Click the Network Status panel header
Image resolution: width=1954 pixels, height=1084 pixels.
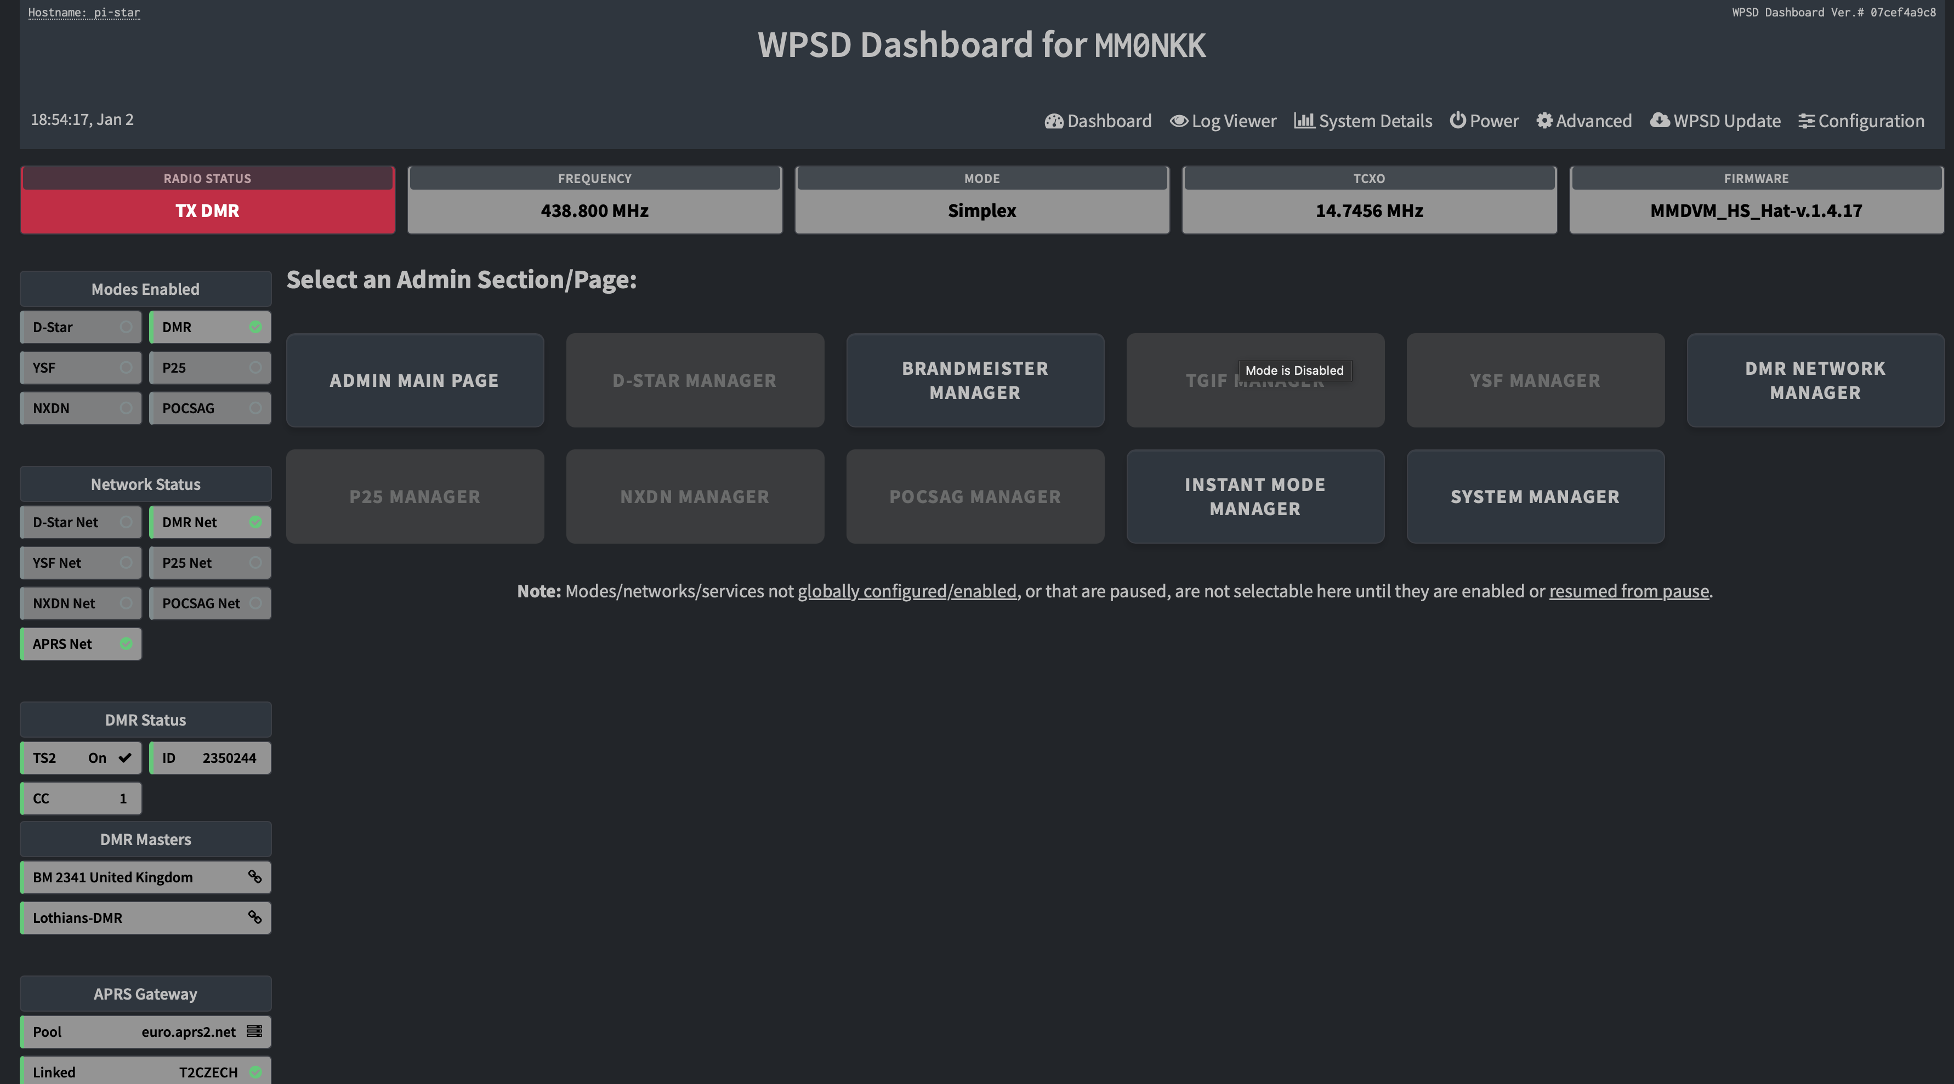pyautogui.click(x=146, y=483)
